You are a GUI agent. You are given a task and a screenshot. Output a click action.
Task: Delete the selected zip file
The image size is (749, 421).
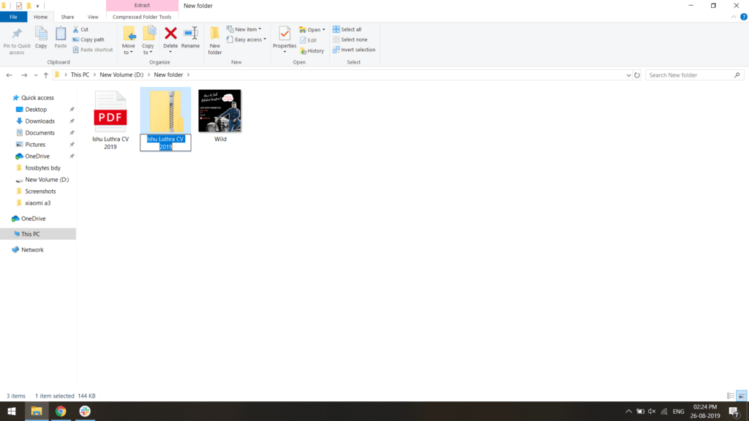170,38
